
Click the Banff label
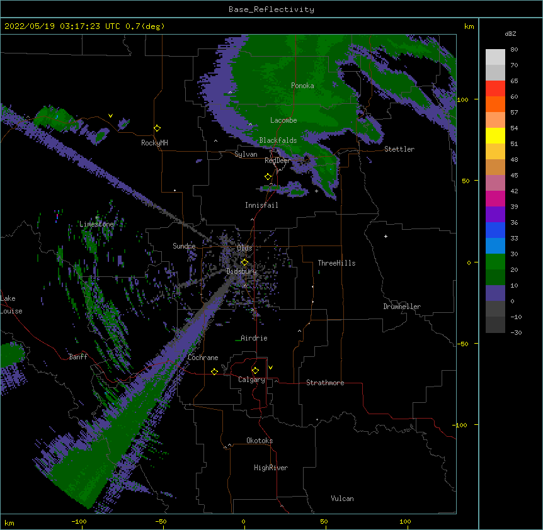[x=78, y=357]
